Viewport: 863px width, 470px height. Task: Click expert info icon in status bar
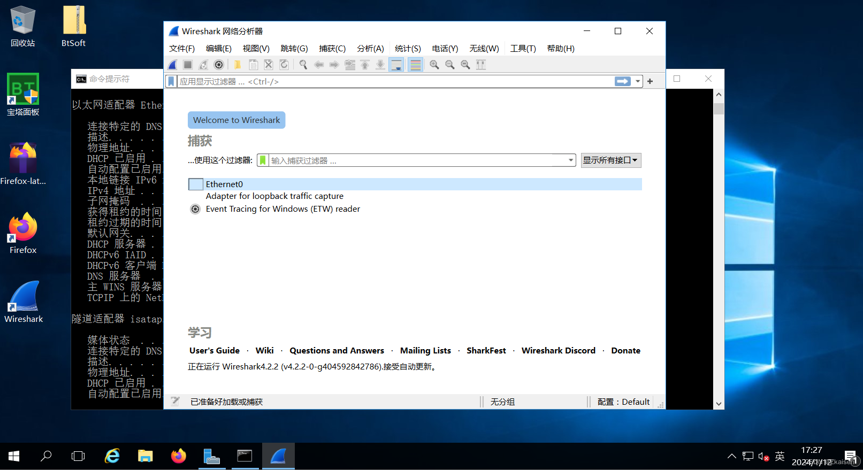click(175, 402)
